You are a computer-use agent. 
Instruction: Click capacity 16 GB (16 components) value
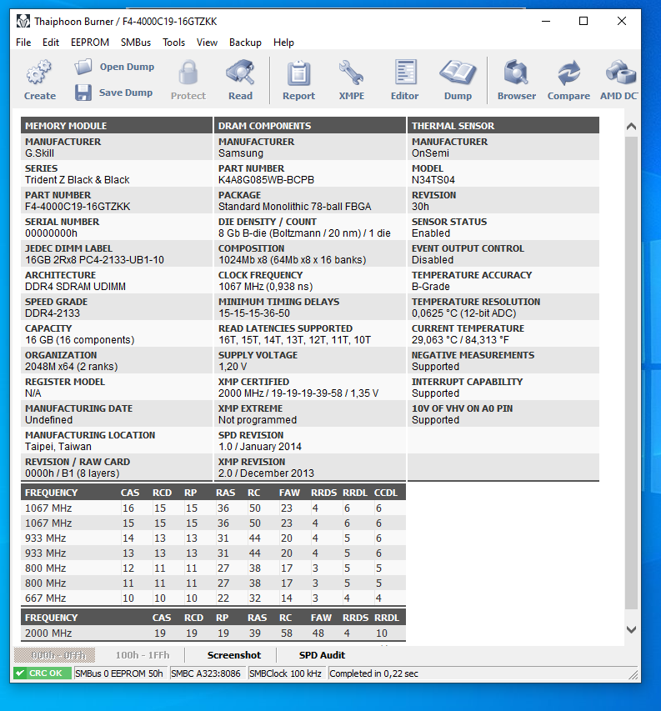tap(80, 339)
